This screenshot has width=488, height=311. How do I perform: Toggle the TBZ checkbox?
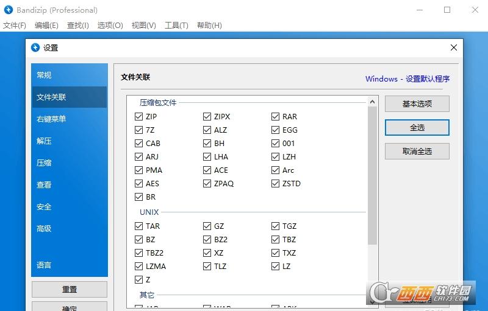click(275, 240)
